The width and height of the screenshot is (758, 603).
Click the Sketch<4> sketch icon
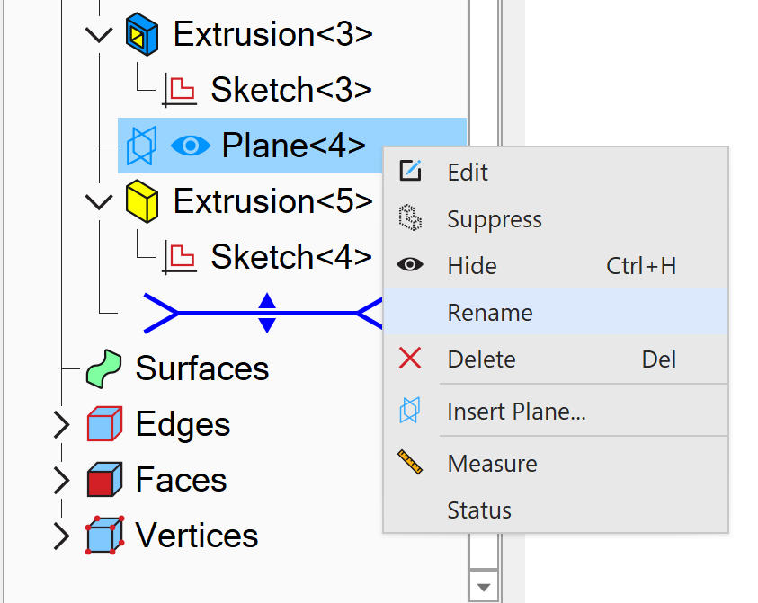pyautogui.click(x=179, y=257)
